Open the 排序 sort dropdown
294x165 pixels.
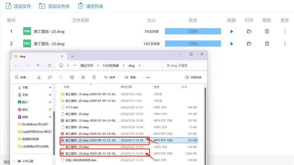(111, 77)
